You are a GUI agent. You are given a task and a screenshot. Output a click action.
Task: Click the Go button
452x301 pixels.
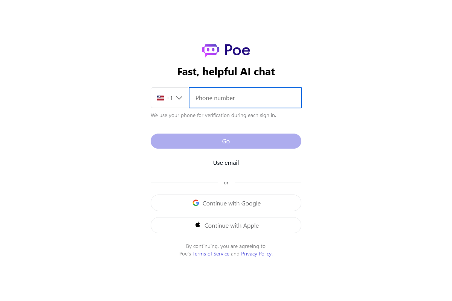pyautogui.click(x=226, y=141)
